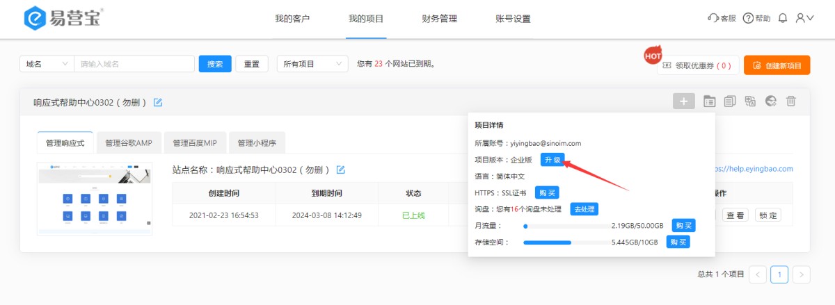Open 账号设置 menu
Image resolution: width=835 pixels, height=305 pixels.
513,19
